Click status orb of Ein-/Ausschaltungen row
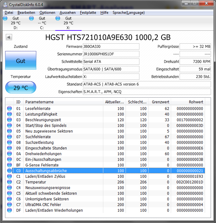216x223 pixels. pos(9,159)
